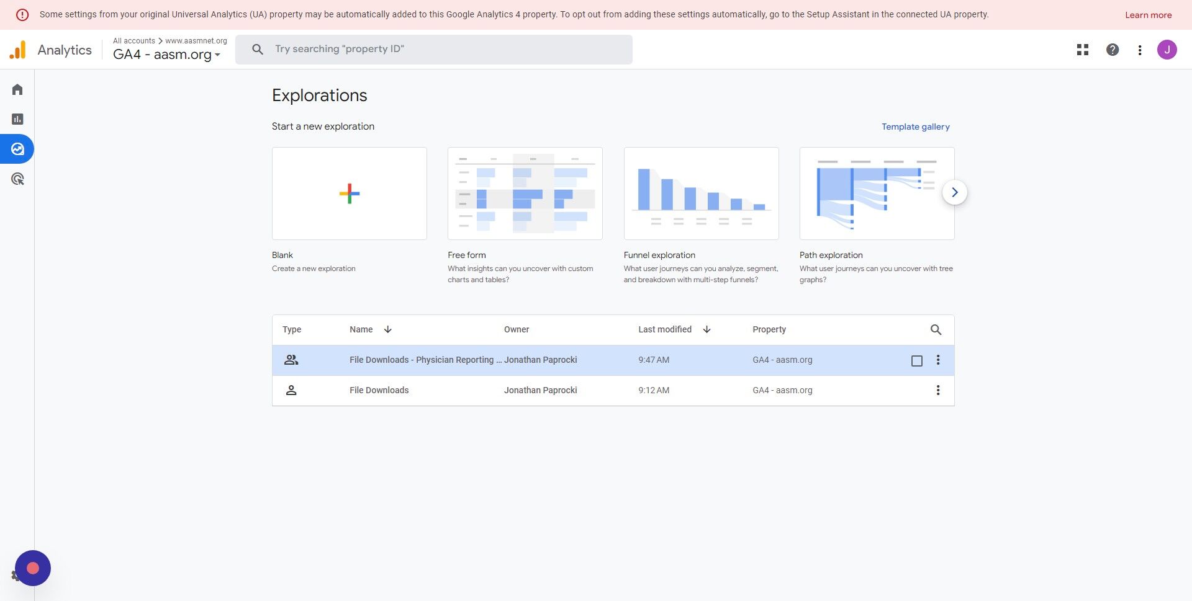Screen dimensions: 1192x601
Task: Open more options for File Downloads - Physician Reporting
Action: [x=938, y=360]
